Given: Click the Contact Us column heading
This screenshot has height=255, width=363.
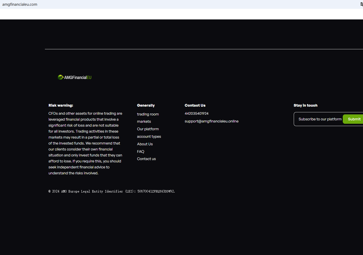Looking at the screenshot, I should 195,105.
